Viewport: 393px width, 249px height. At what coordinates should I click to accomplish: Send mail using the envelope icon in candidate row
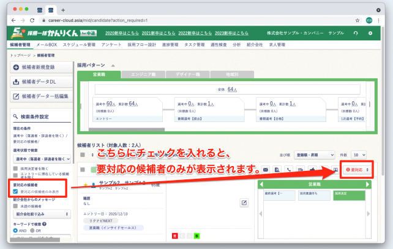[266, 170]
